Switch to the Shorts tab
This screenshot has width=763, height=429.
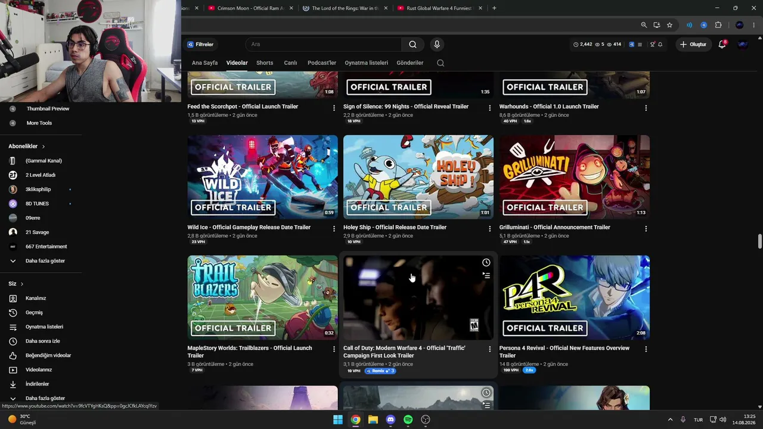(265, 63)
